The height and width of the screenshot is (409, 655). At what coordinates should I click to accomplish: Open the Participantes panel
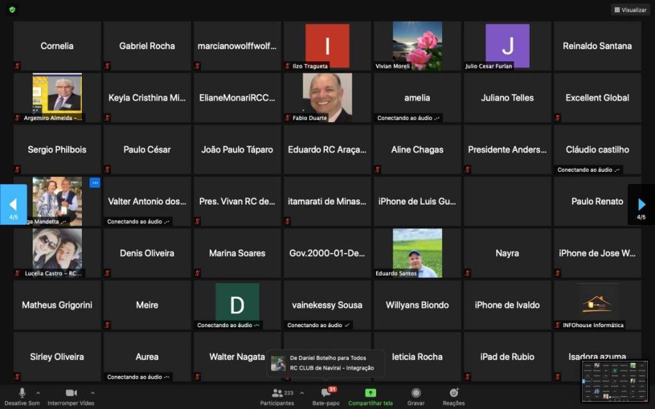click(277, 393)
